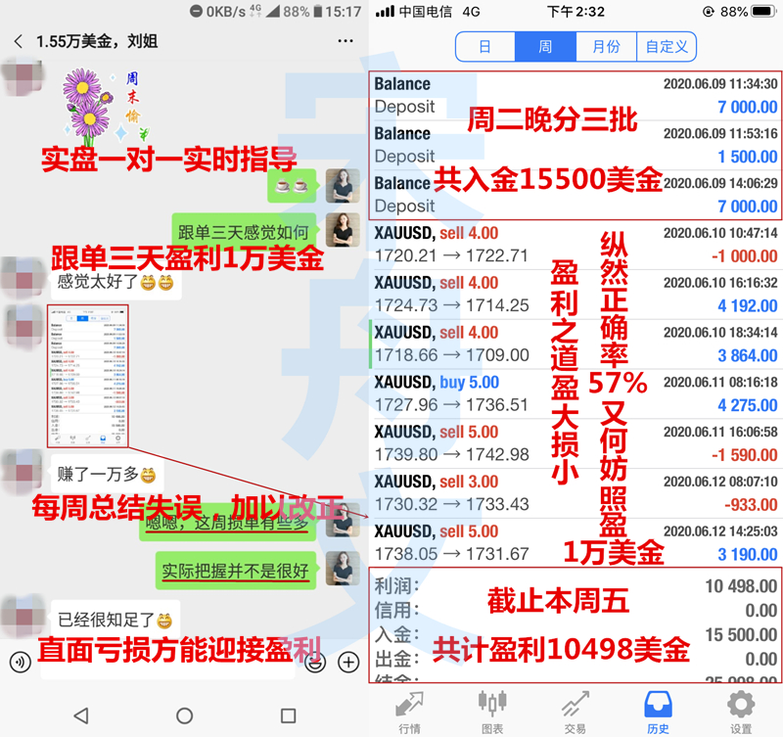Open the XAUUSD sell trade with -1 000.00
This screenshot has width=783, height=737.
(576, 245)
